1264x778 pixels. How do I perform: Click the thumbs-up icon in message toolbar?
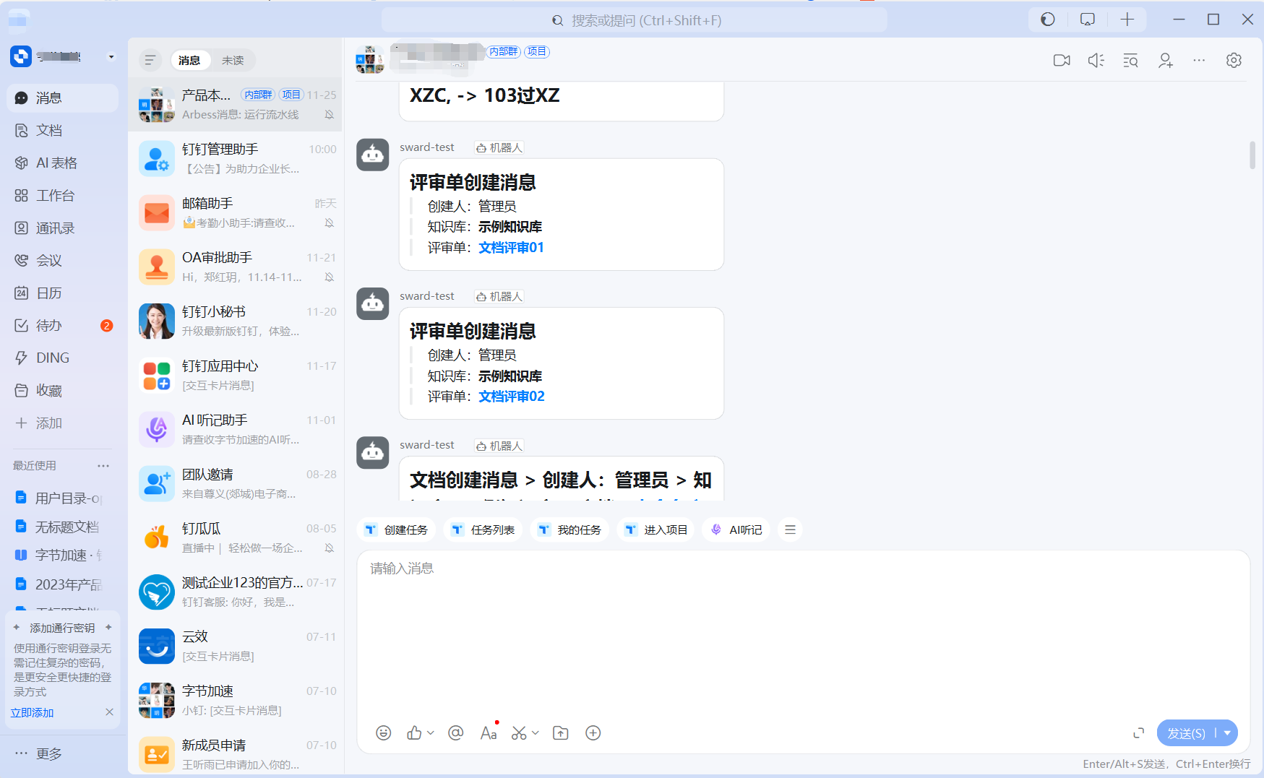414,733
